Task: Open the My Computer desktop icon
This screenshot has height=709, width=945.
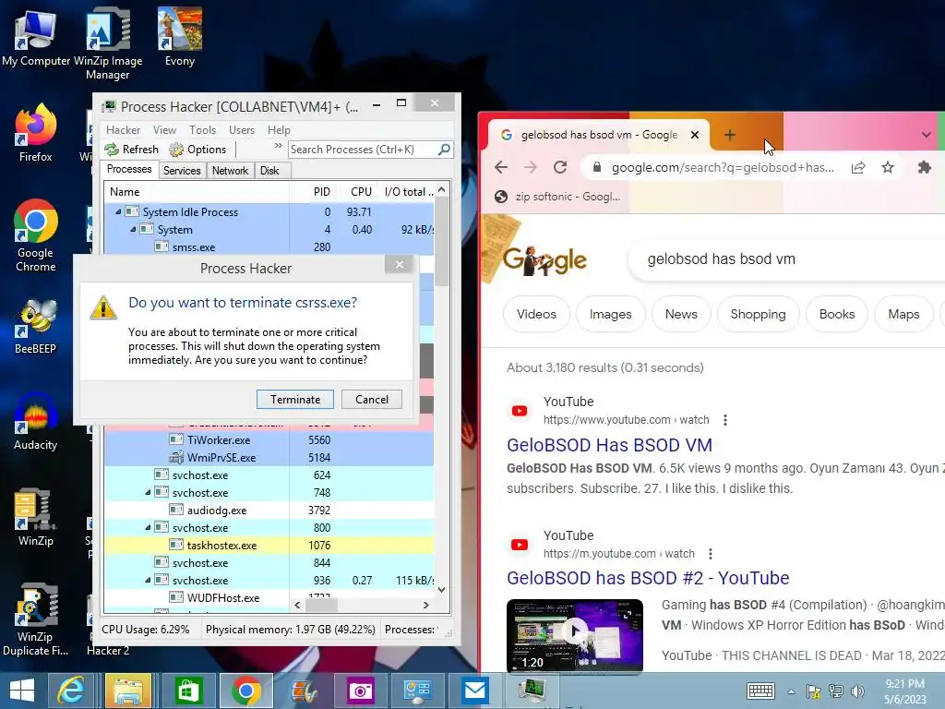Action: pos(36,37)
